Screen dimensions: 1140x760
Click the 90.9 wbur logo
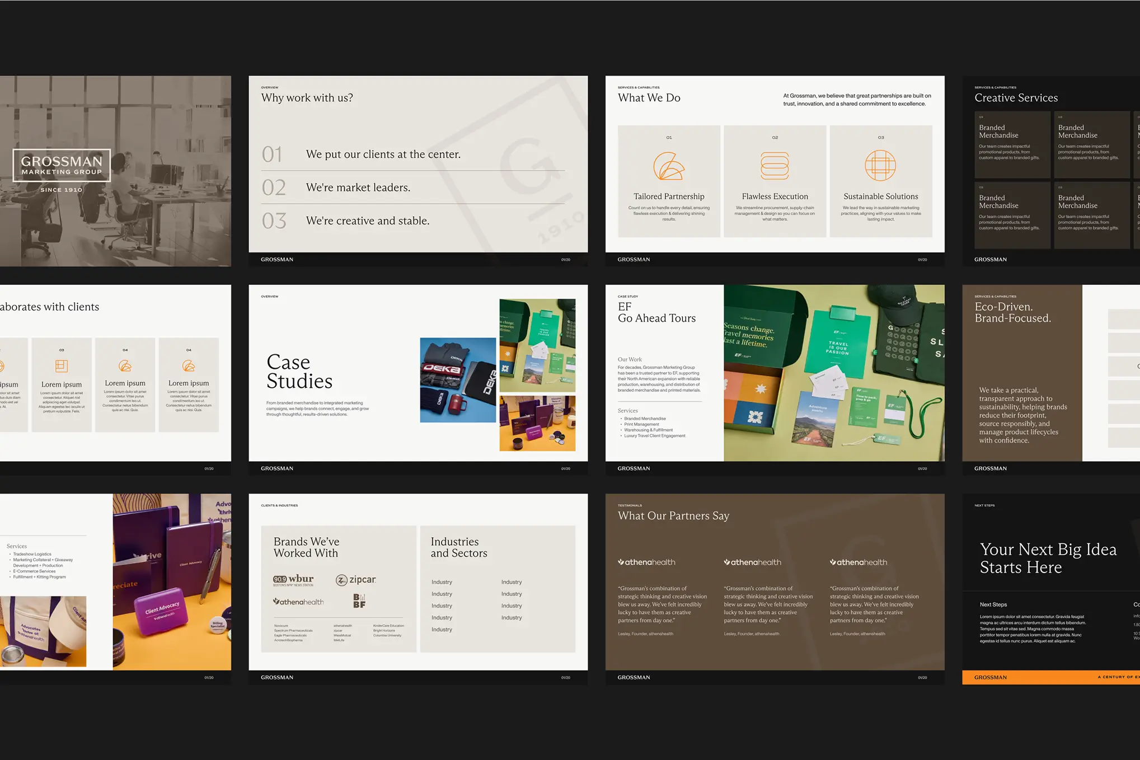click(x=293, y=580)
